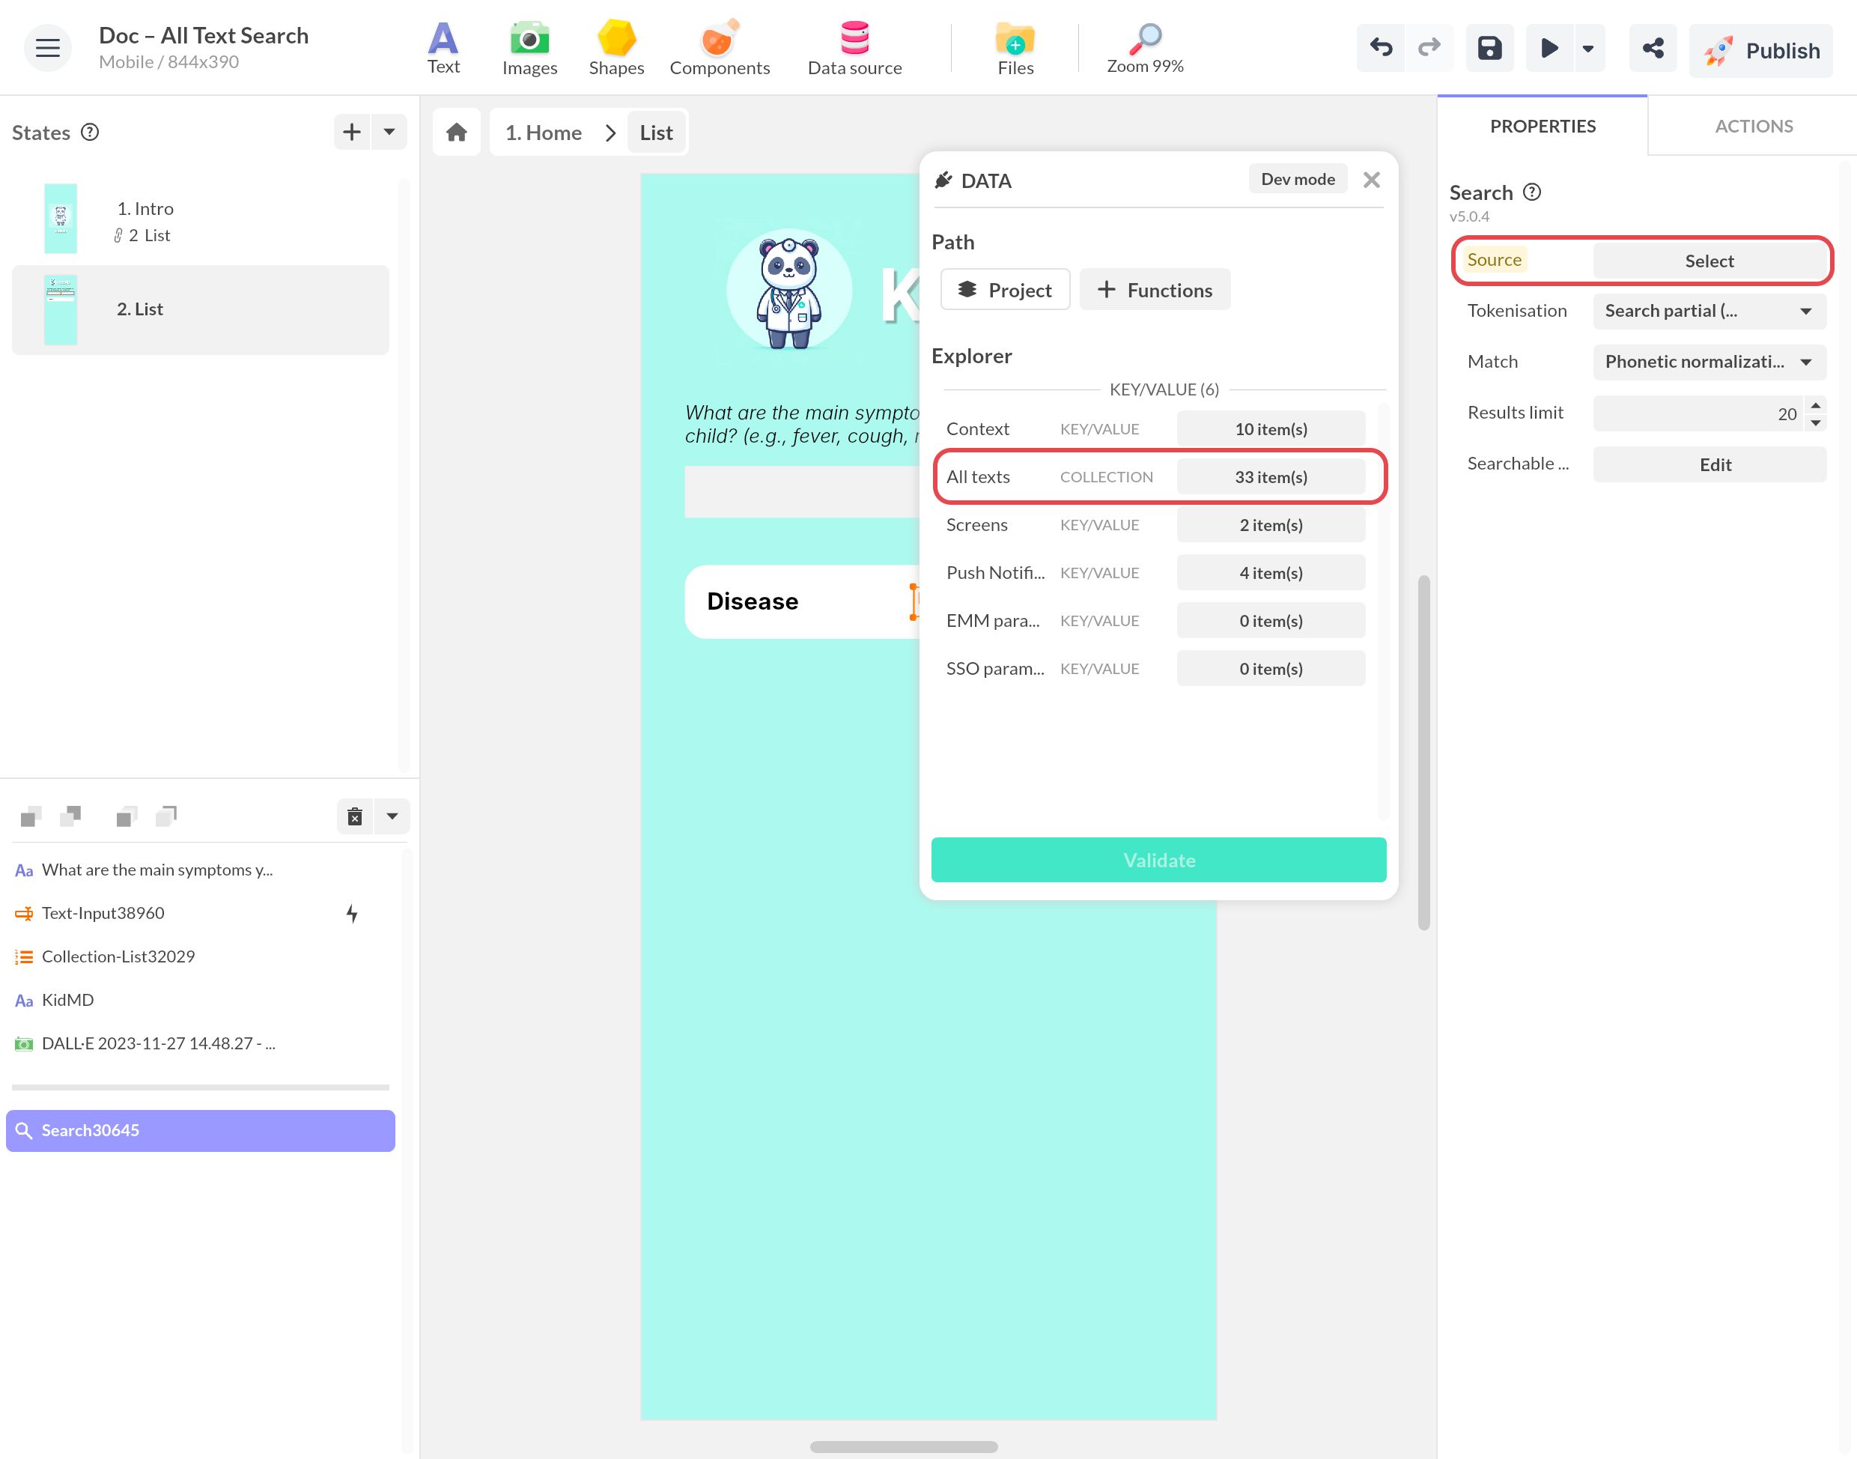Open the Files manager
1857x1459 pixels.
pyautogui.click(x=1015, y=48)
